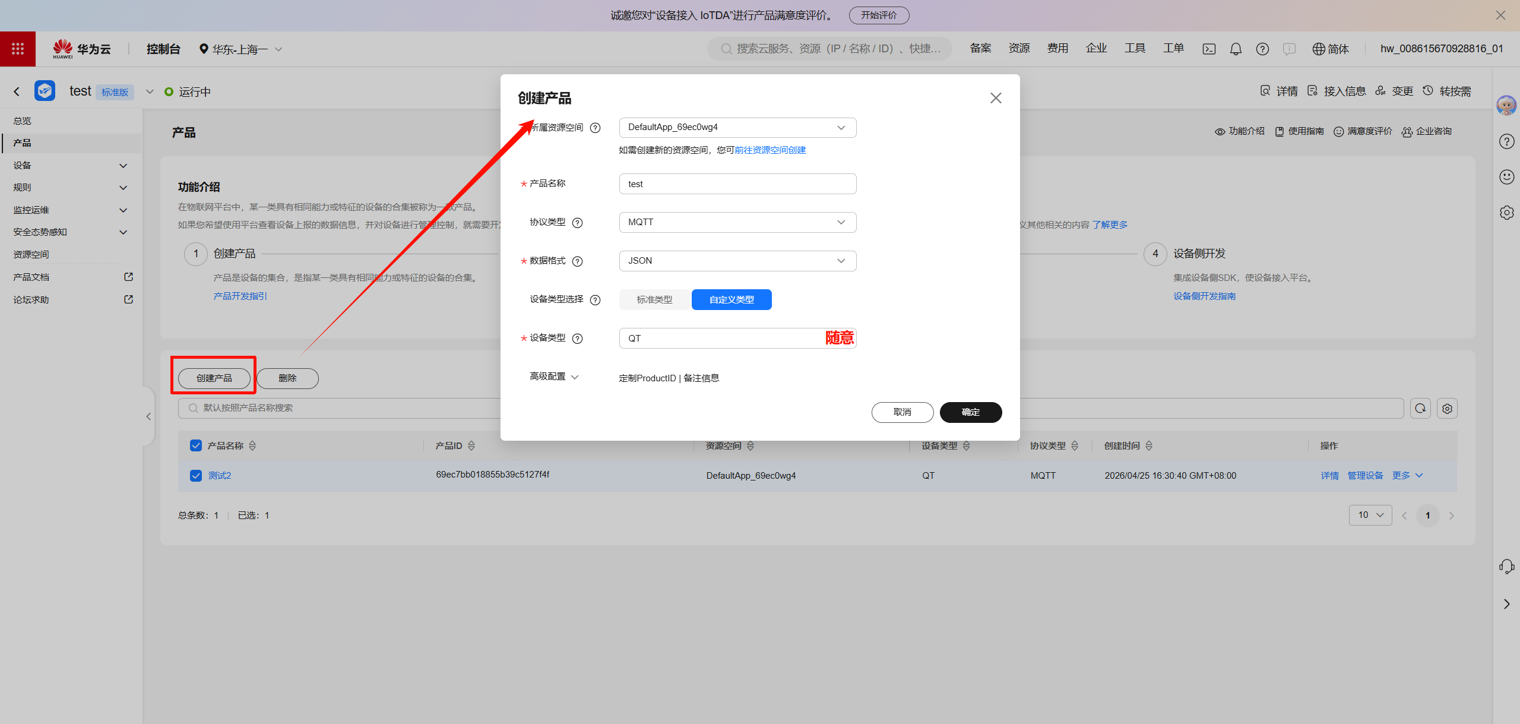
Task: Click the 创建产品 button
Action: pyautogui.click(x=214, y=378)
